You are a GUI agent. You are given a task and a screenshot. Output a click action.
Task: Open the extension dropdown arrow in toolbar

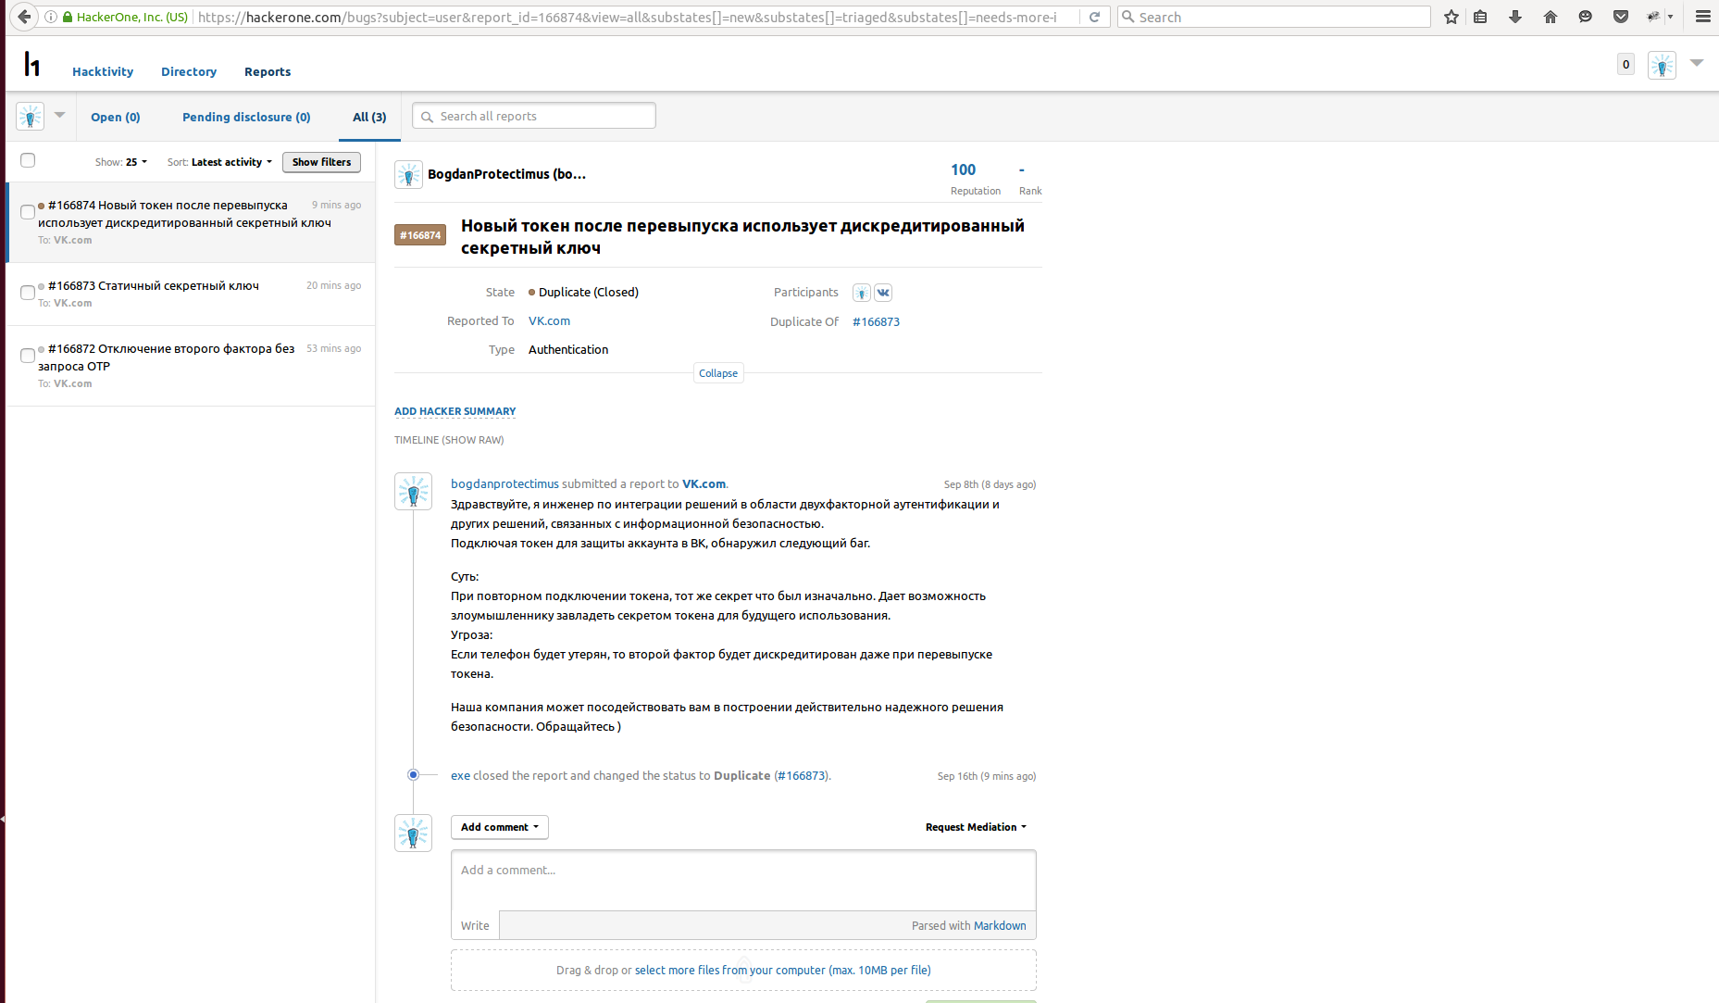[1670, 17]
